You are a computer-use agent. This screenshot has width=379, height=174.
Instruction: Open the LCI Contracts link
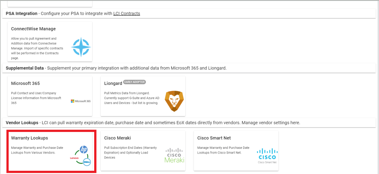tap(127, 14)
